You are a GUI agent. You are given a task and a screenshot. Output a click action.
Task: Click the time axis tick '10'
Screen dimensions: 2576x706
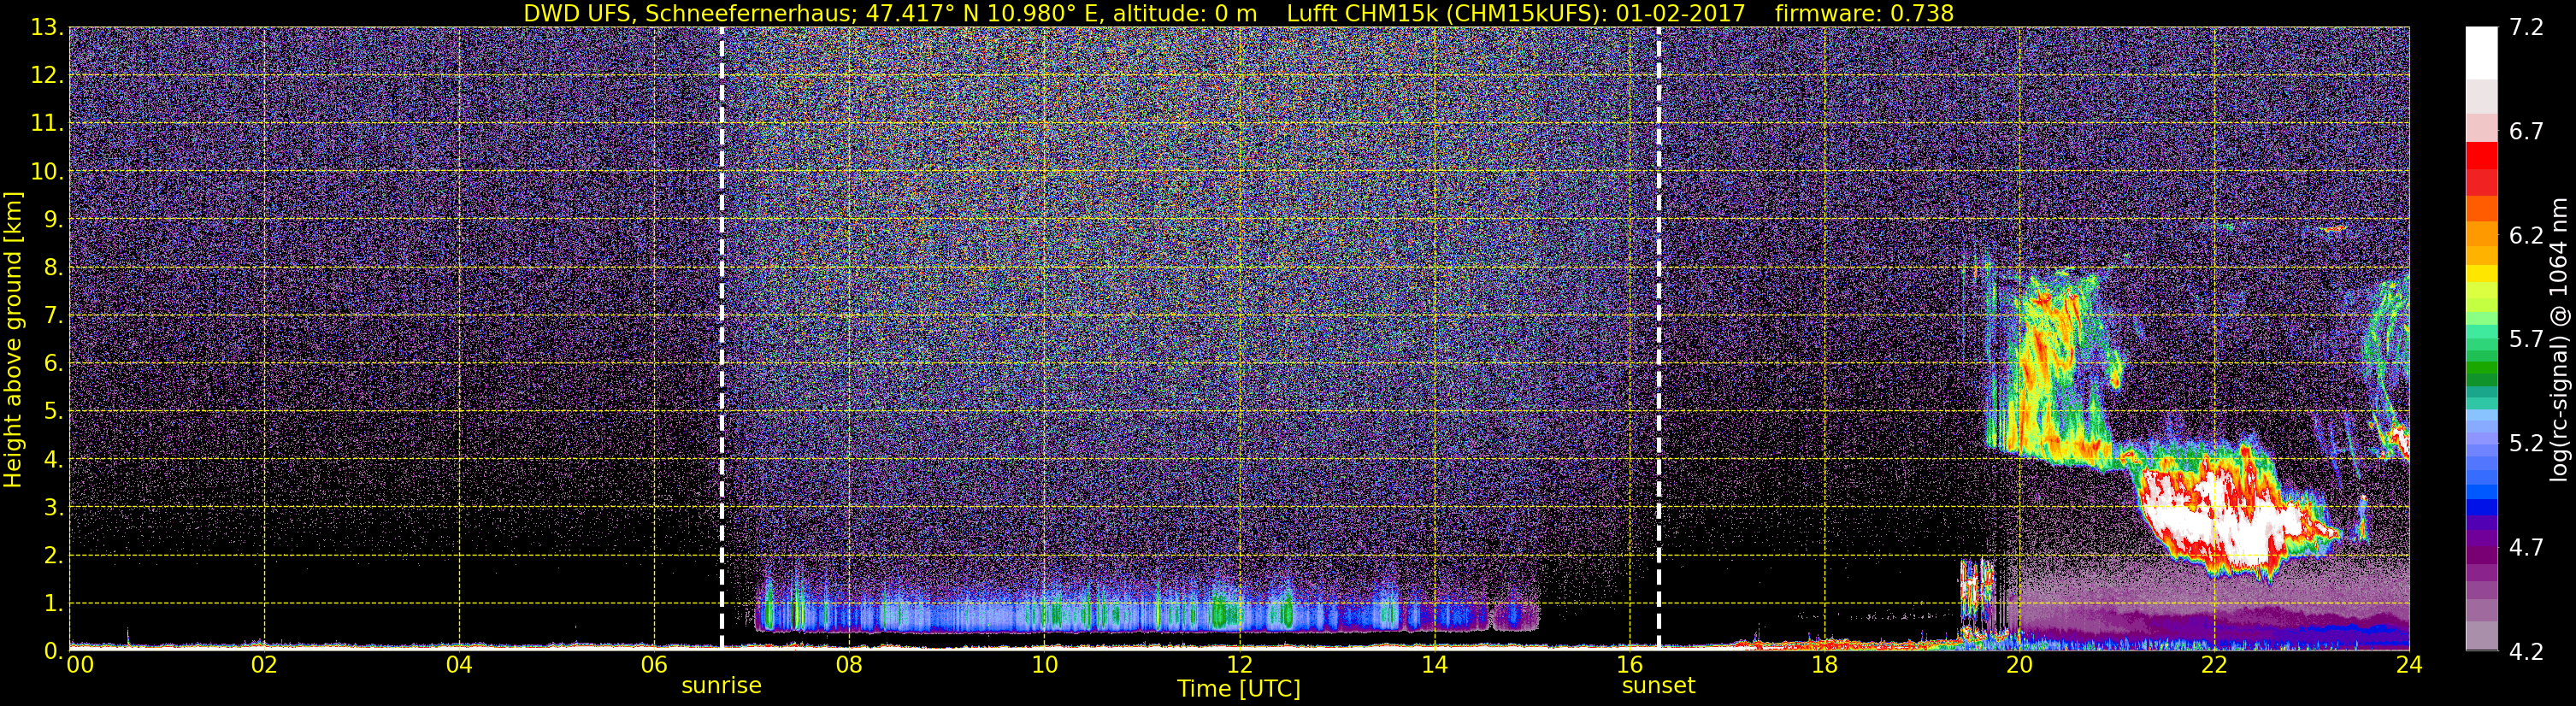click(1044, 665)
